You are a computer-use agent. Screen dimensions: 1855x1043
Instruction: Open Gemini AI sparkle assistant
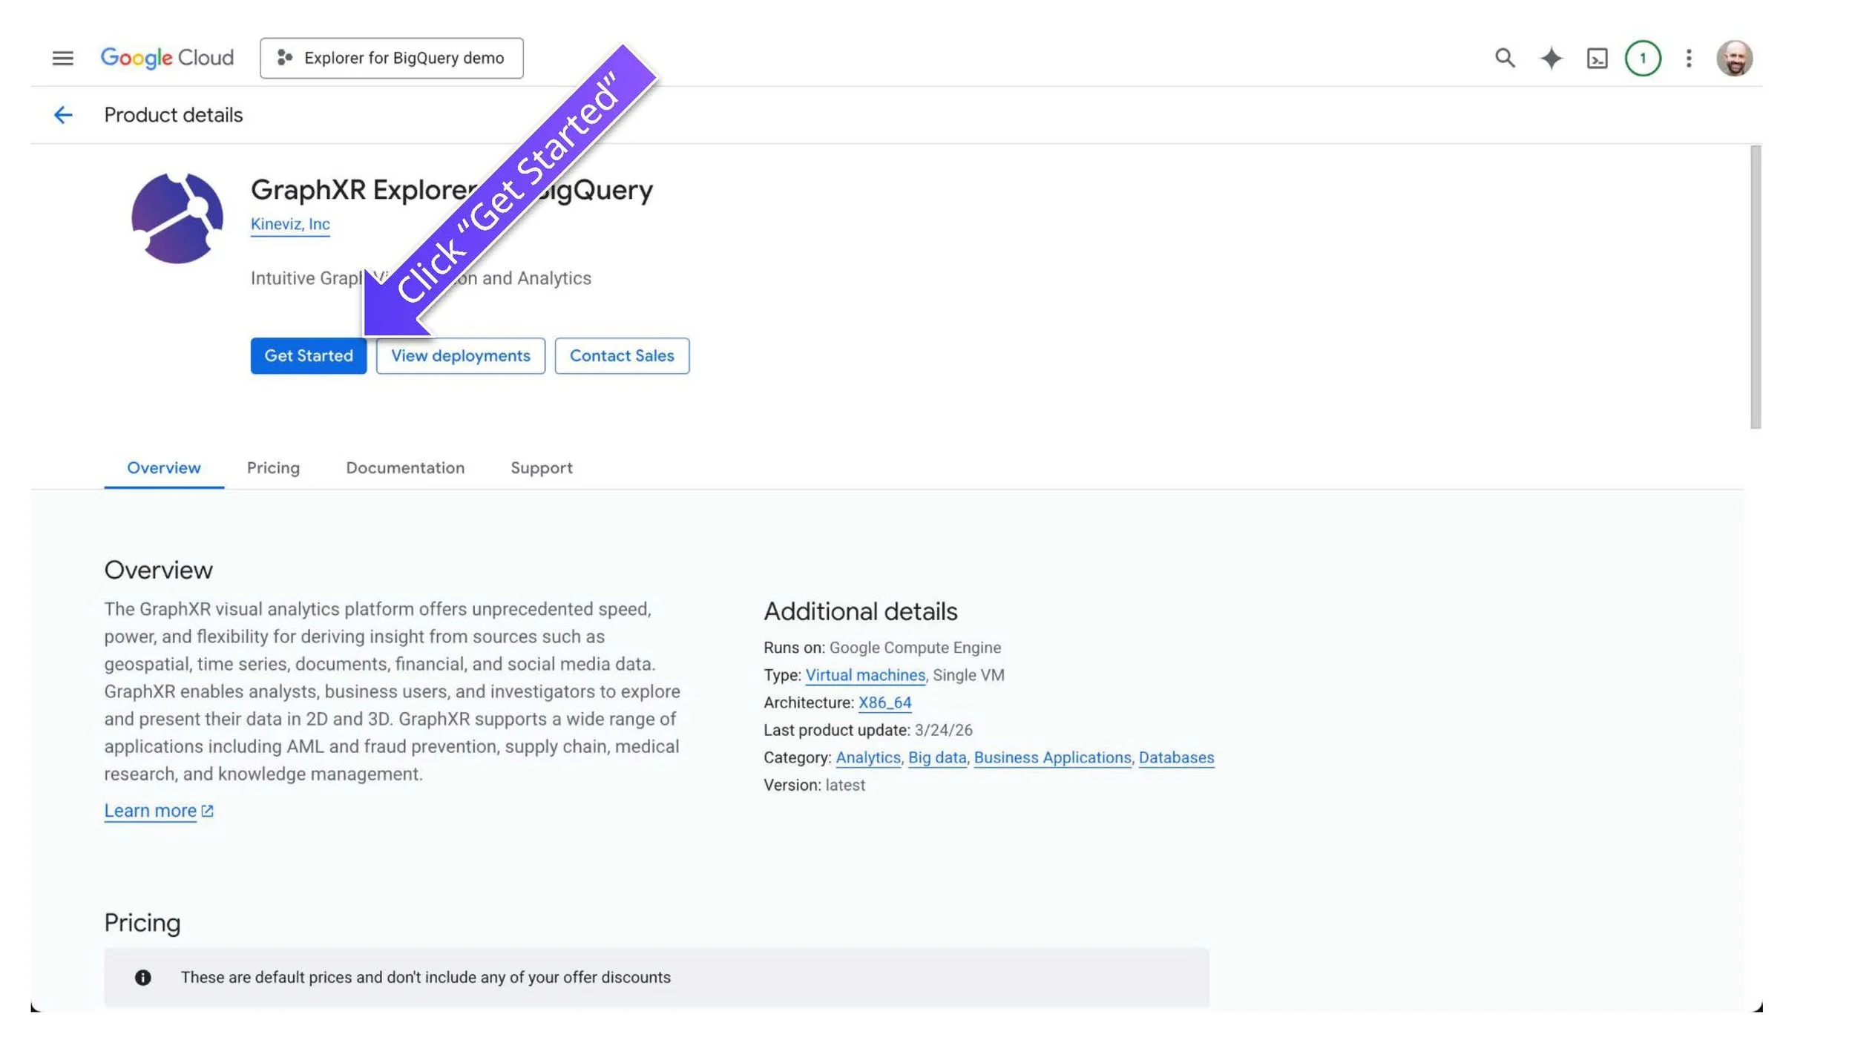coord(1551,58)
